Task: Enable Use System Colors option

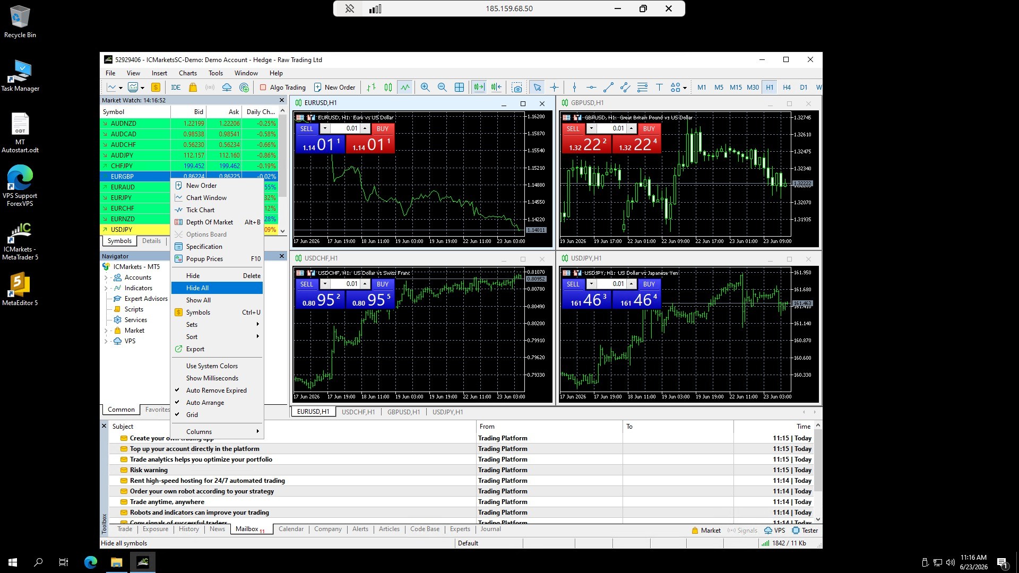Action: (217, 366)
